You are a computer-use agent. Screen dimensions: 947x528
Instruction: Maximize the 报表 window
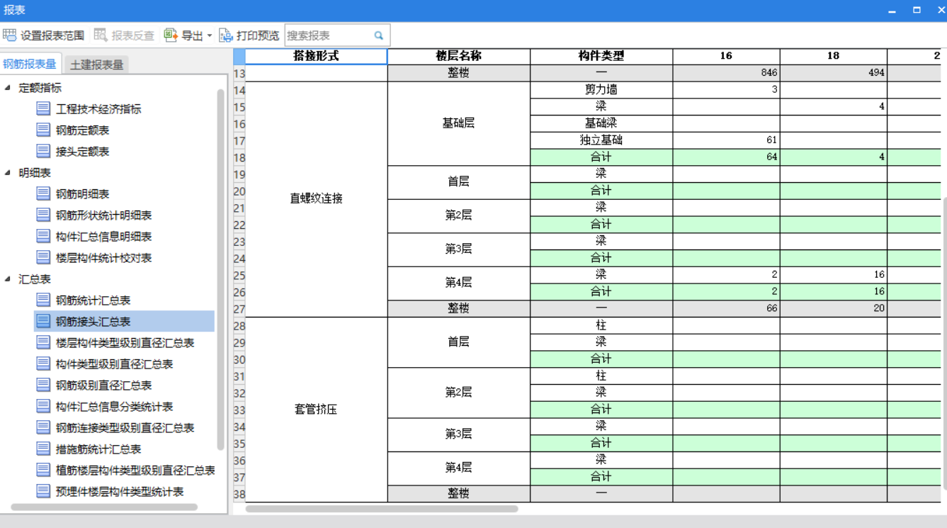click(x=917, y=10)
